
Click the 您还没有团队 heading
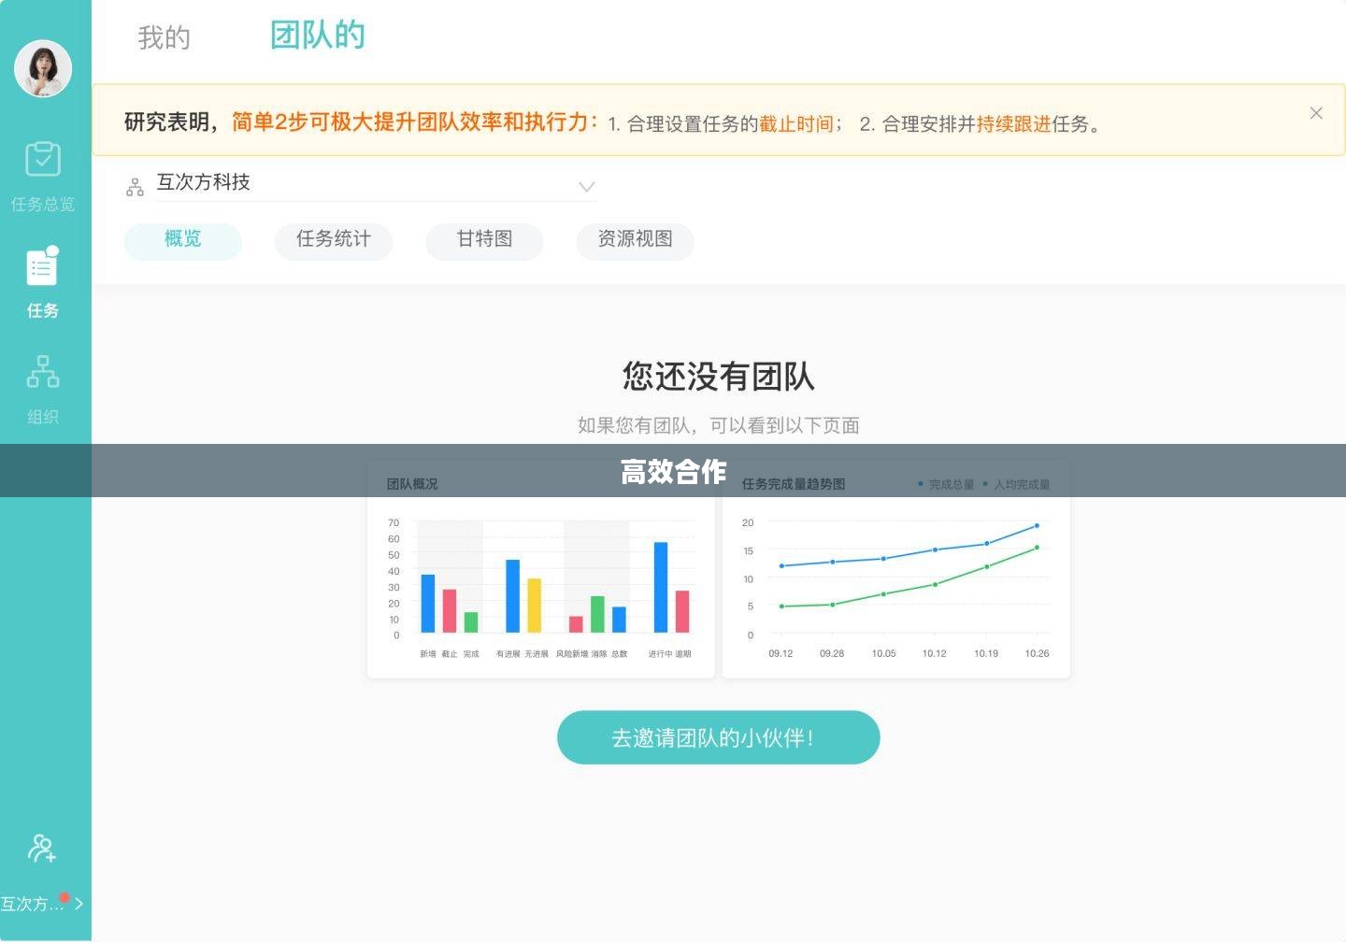[x=719, y=377]
